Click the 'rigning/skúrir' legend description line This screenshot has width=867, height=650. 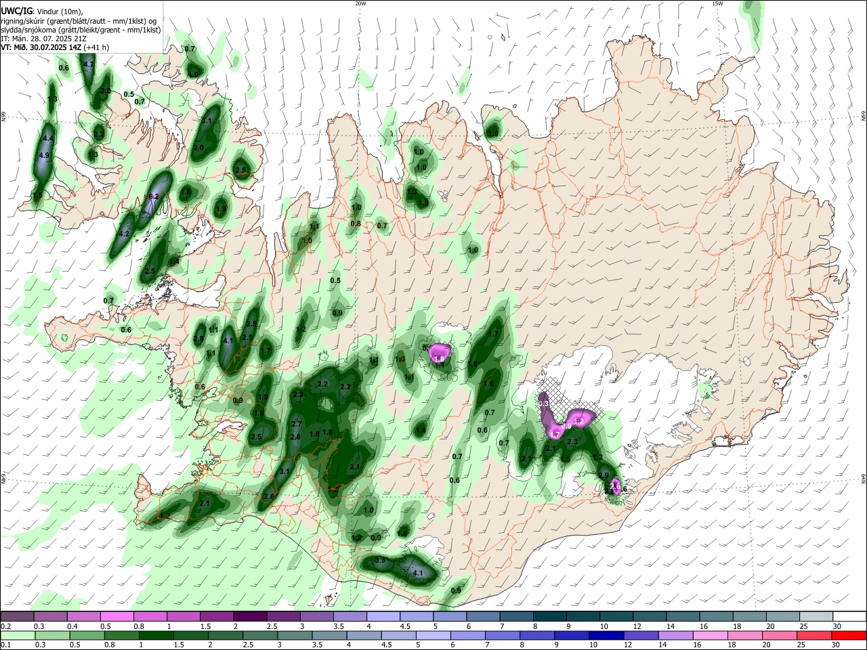(78, 20)
